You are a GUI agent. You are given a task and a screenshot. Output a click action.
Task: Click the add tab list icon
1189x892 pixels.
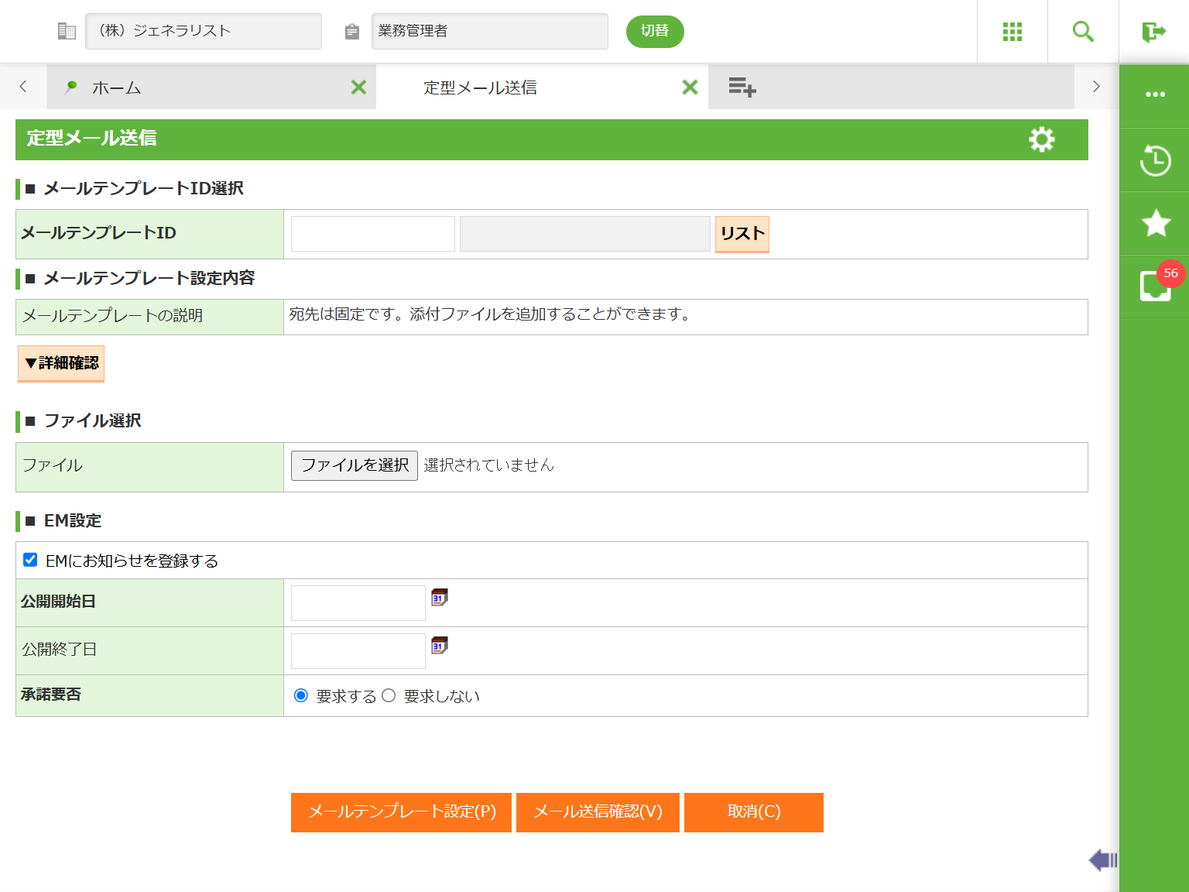pyautogui.click(x=742, y=87)
